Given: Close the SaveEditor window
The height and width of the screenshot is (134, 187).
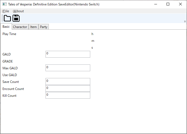Looking at the screenshot, I should [x=180, y=4].
